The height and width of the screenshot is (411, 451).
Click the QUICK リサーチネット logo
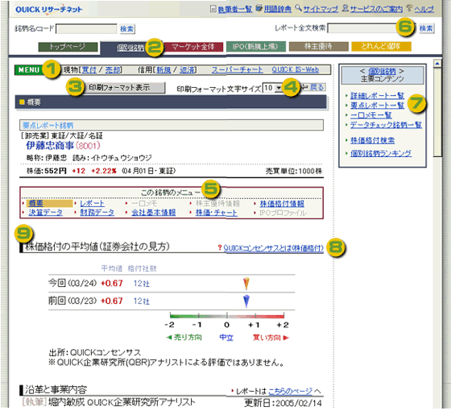point(48,9)
